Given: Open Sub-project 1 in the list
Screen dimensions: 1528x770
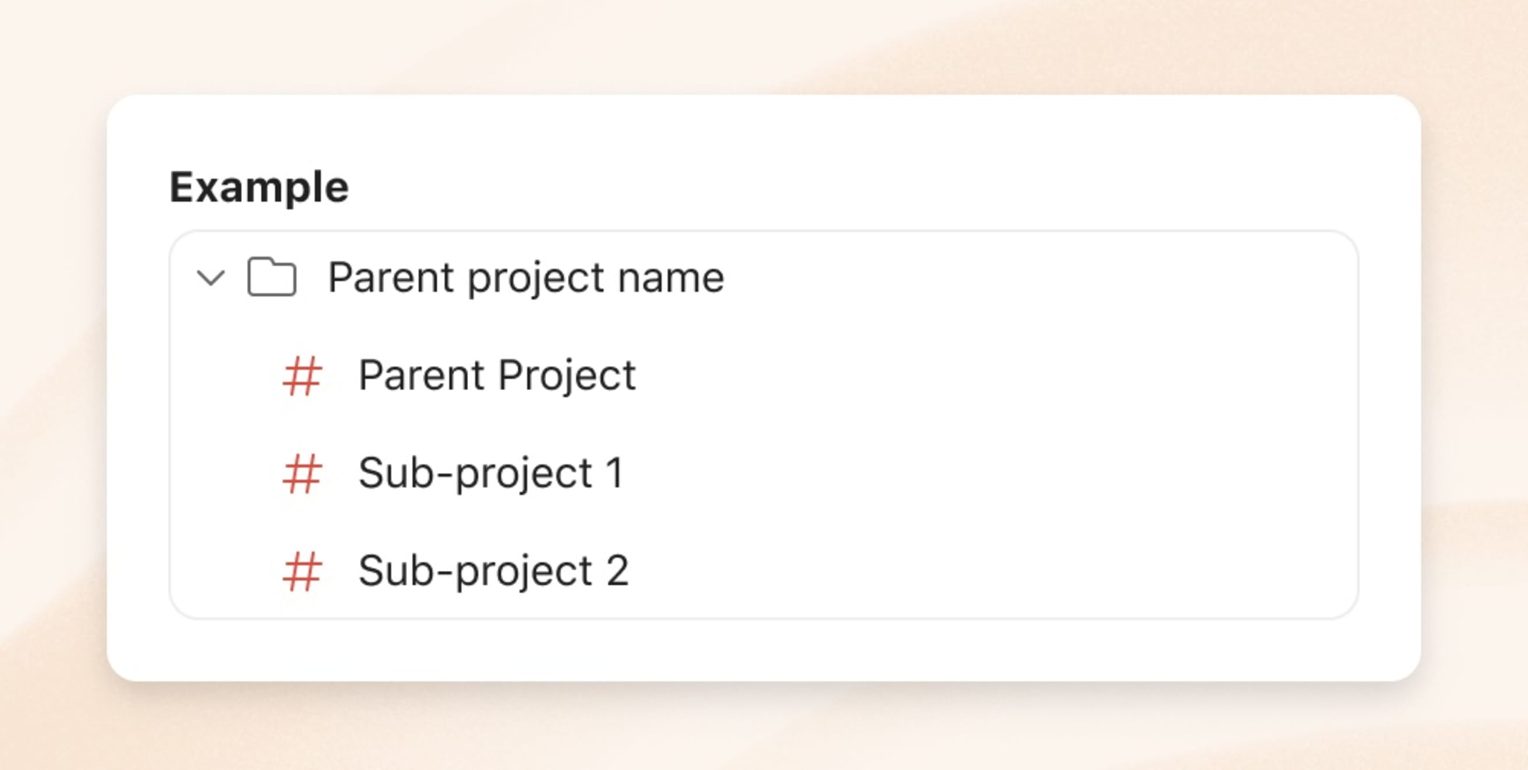Looking at the screenshot, I should tap(491, 474).
